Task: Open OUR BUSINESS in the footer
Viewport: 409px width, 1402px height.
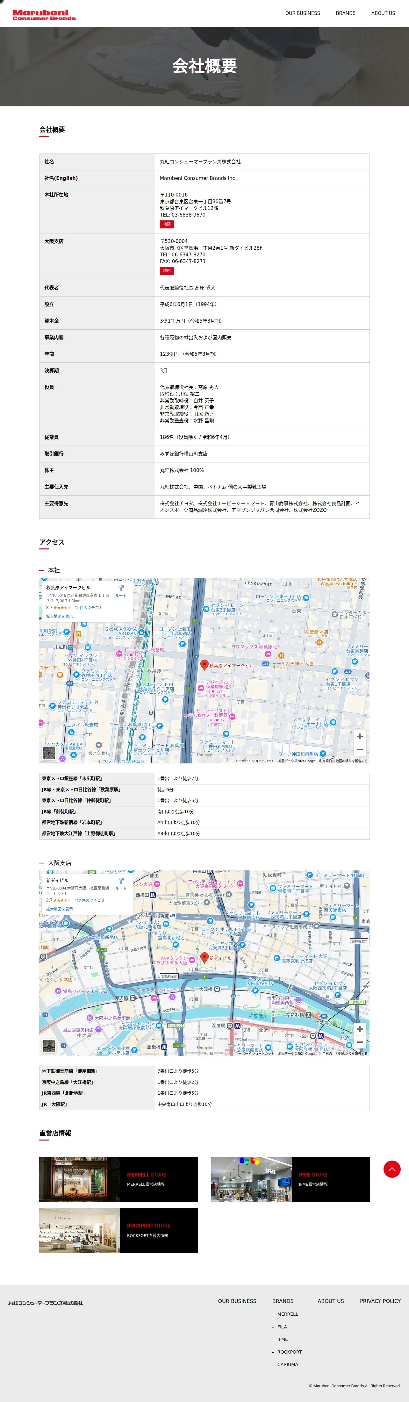Action: [x=237, y=1301]
